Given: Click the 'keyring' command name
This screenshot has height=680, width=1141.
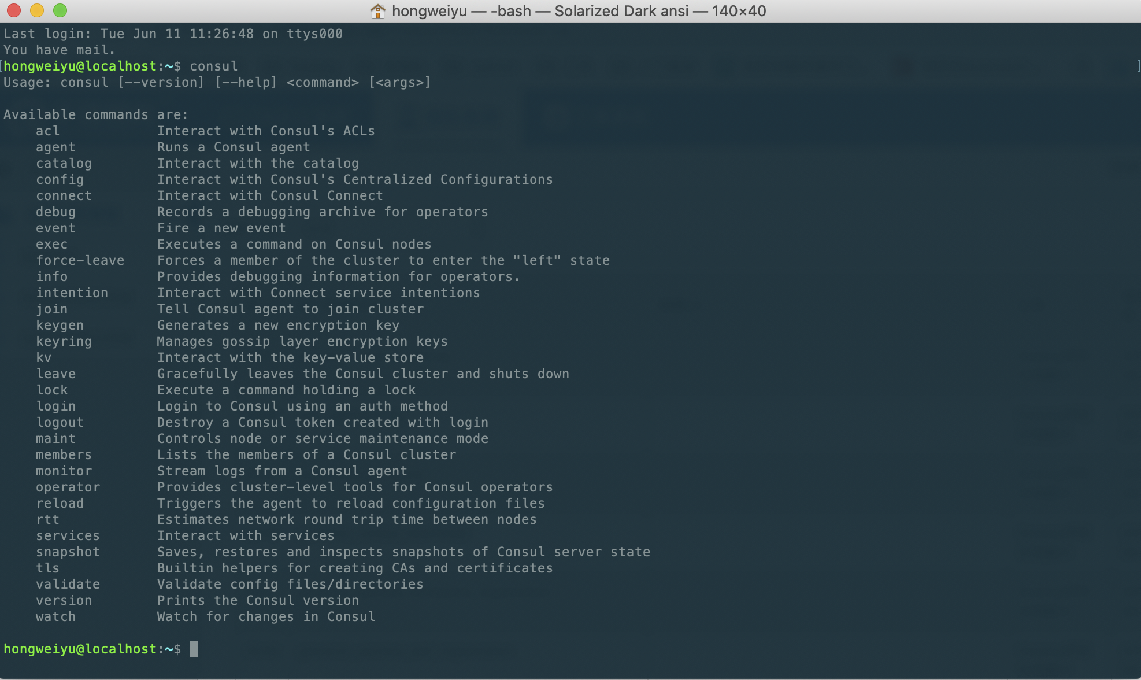Looking at the screenshot, I should (x=64, y=341).
